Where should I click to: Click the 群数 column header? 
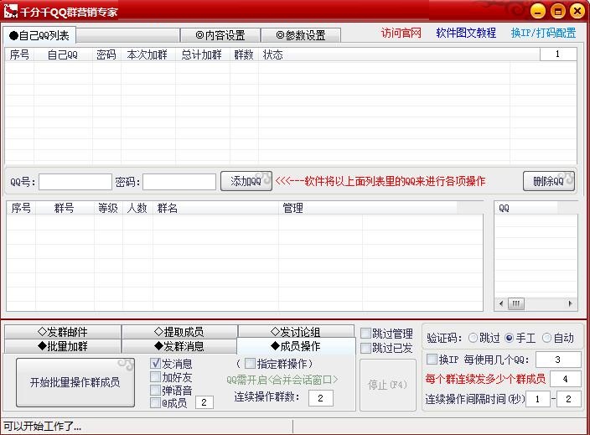(x=244, y=55)
